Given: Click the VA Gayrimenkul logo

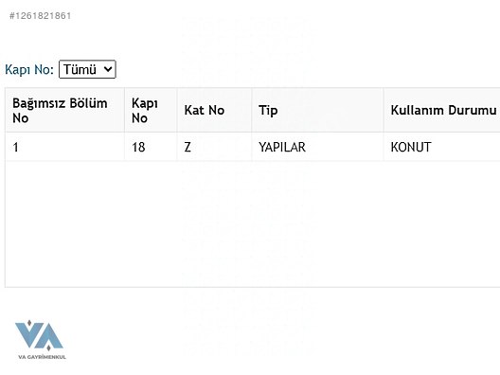Looking at the screenshot, I should coord(41,339).
